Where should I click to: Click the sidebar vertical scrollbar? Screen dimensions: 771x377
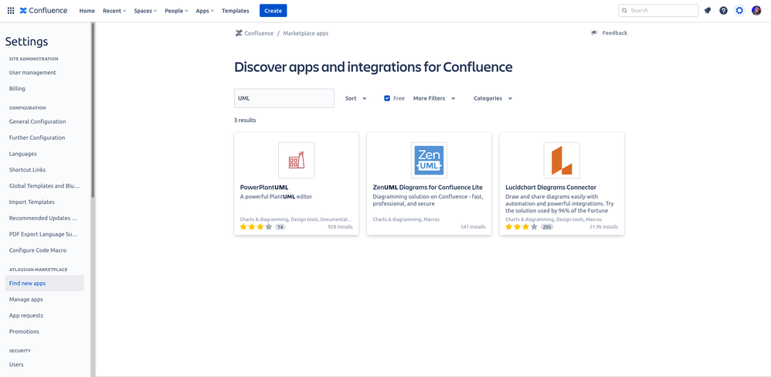[x=93, y=110]
